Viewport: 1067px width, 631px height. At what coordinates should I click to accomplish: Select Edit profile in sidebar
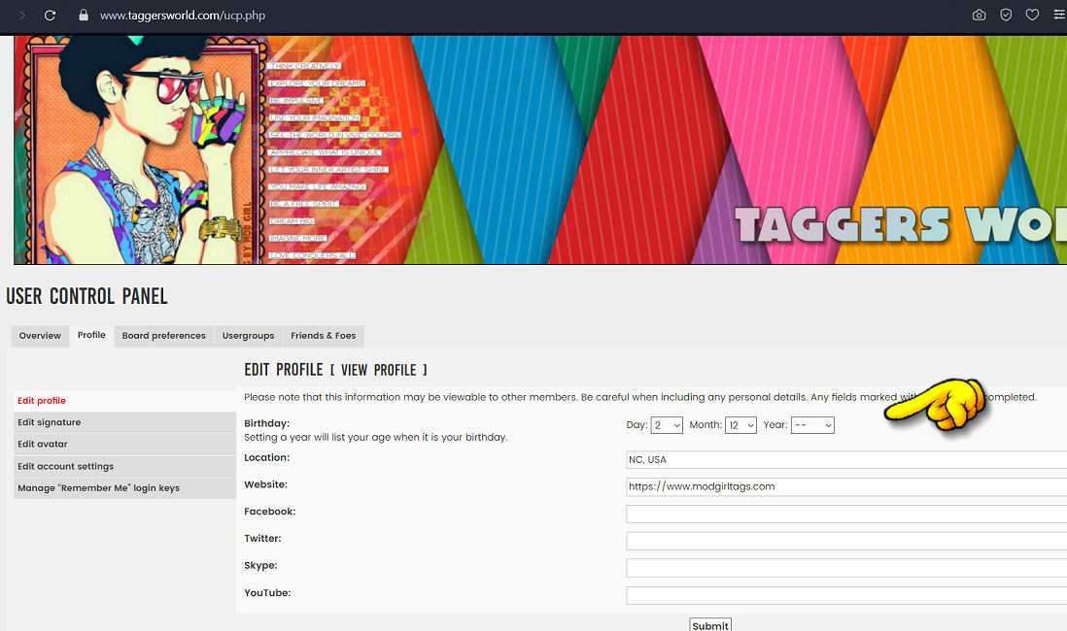[x=124, y=401]
